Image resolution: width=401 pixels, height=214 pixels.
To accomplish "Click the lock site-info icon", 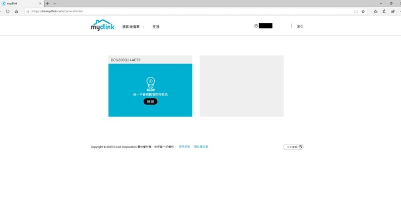I will 28,12.
